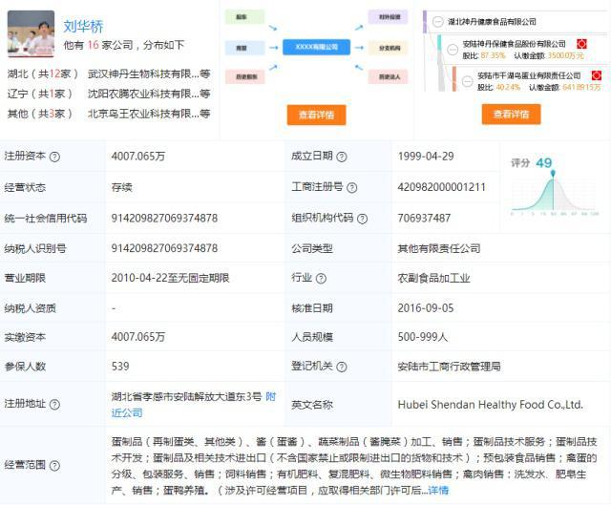This screenshot has height=505, width=611.
Task: Select English name Hubei Shendan Healthy Food Co.,Ltd.
Action: pos(490,405)
